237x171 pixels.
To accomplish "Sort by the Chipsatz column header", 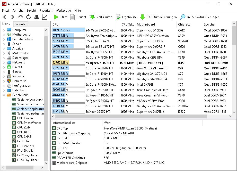I will (189, 25).
